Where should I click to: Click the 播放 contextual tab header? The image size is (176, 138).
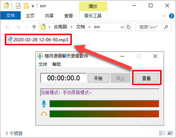[x=93, y=6]
